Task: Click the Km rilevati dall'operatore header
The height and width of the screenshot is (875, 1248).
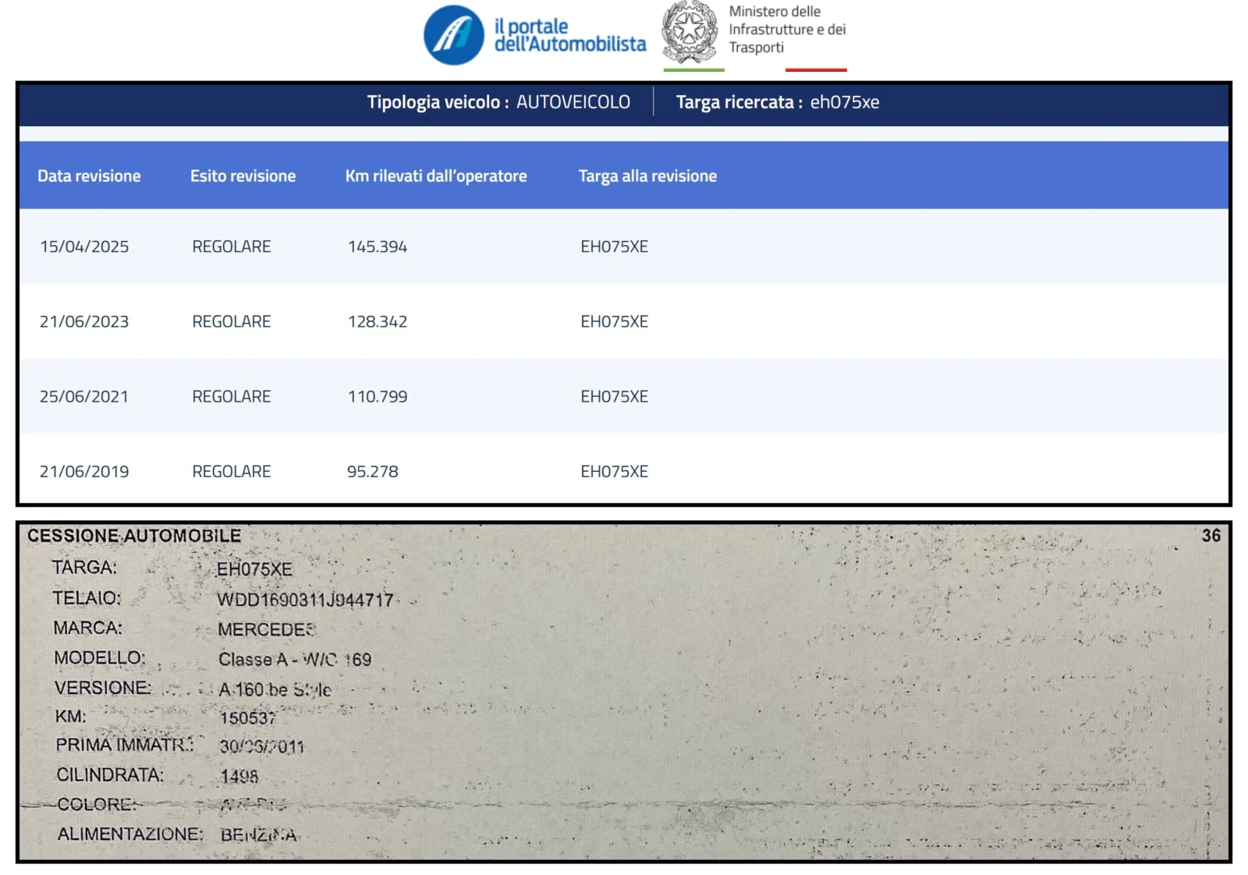Action: 437,175
